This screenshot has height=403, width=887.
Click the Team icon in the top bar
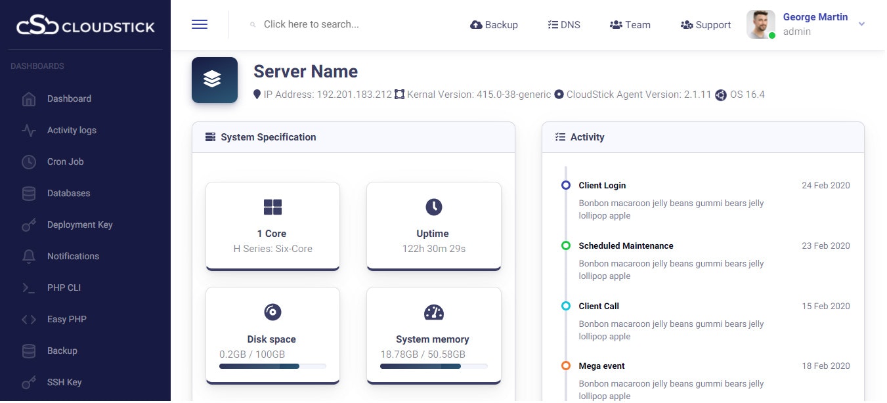(616, 24)
